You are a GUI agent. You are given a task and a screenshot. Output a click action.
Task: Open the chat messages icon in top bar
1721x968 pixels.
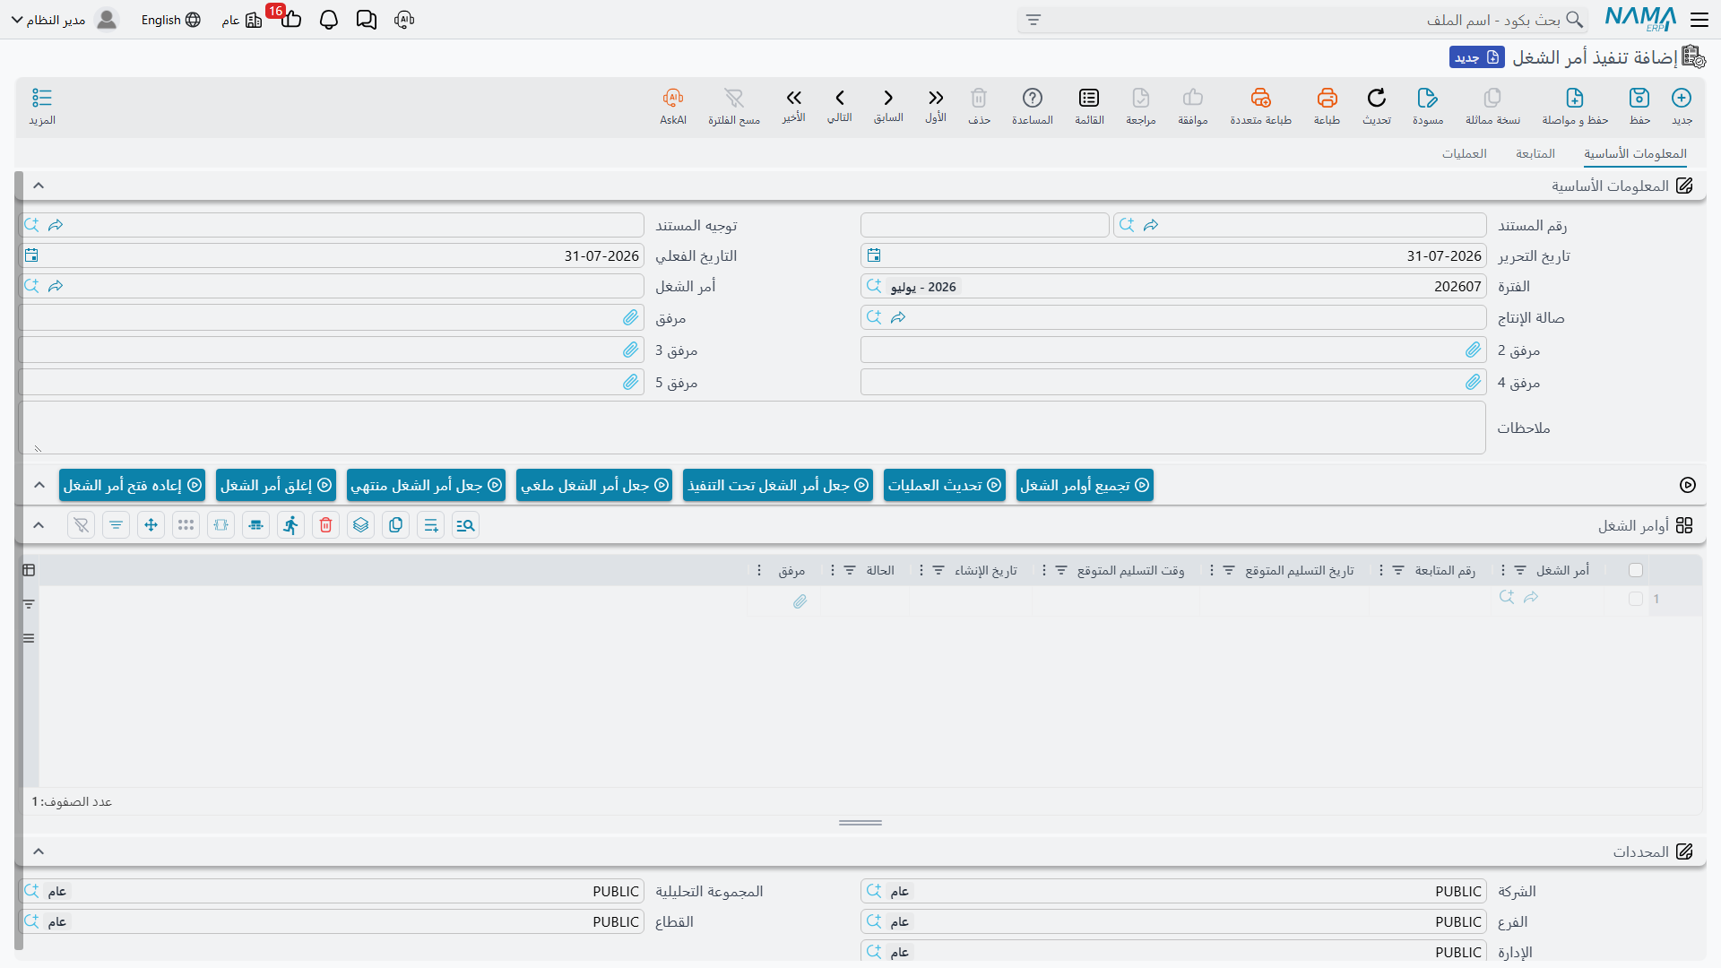tap(367, 20)
